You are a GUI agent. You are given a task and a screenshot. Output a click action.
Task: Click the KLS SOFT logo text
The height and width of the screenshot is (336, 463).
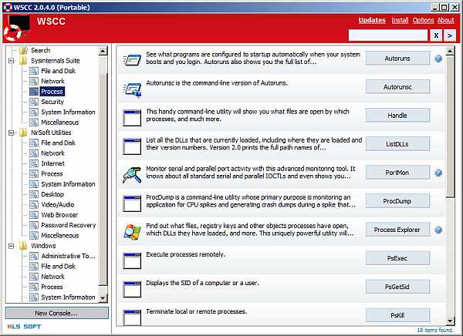click(x=24, y=327)
